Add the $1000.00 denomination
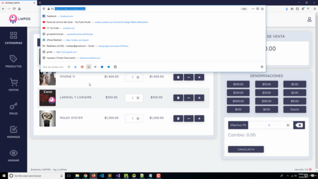Screen dimensions: 318x179 click(238, 101)
